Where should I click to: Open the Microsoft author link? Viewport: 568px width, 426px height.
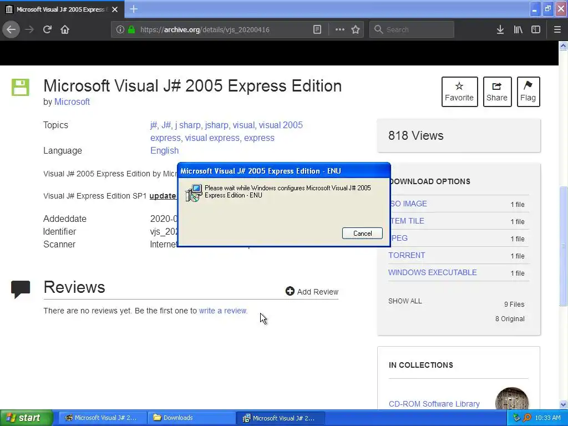[72, 102]
